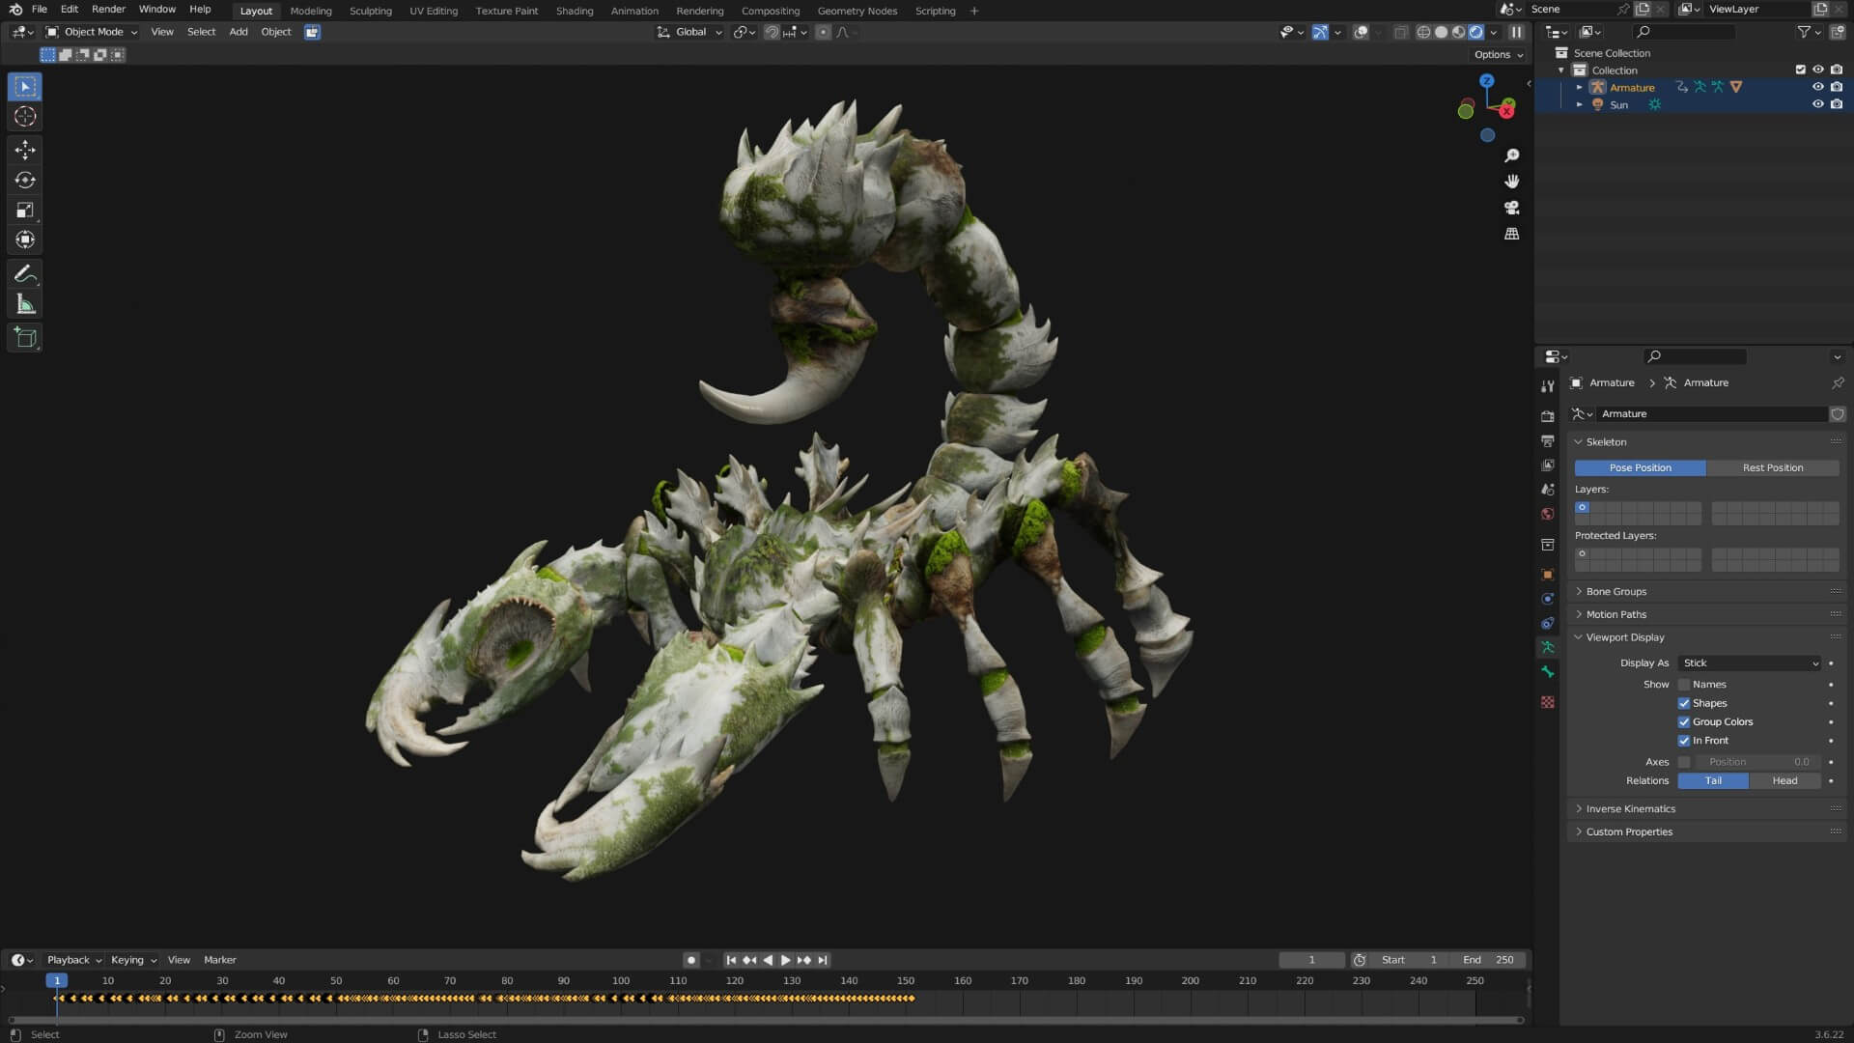Select the Cursor tool in toolbar

coord(25,117)
